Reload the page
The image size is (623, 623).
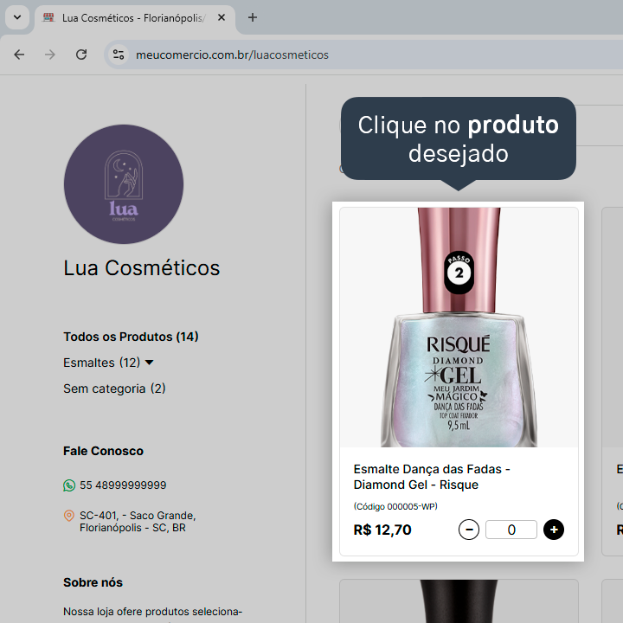(x=81, y=55)
